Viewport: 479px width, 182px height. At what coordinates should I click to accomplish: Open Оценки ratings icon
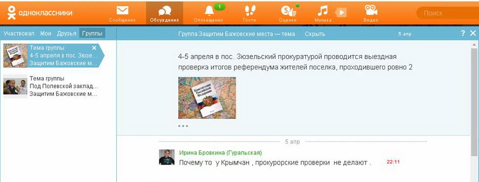(288, 11)
